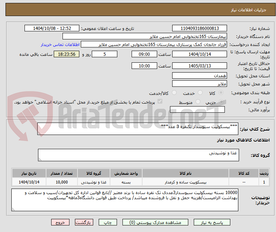Click the گروه کالا column header in table
The image size is (276, 232).
[x=94, y=173]
